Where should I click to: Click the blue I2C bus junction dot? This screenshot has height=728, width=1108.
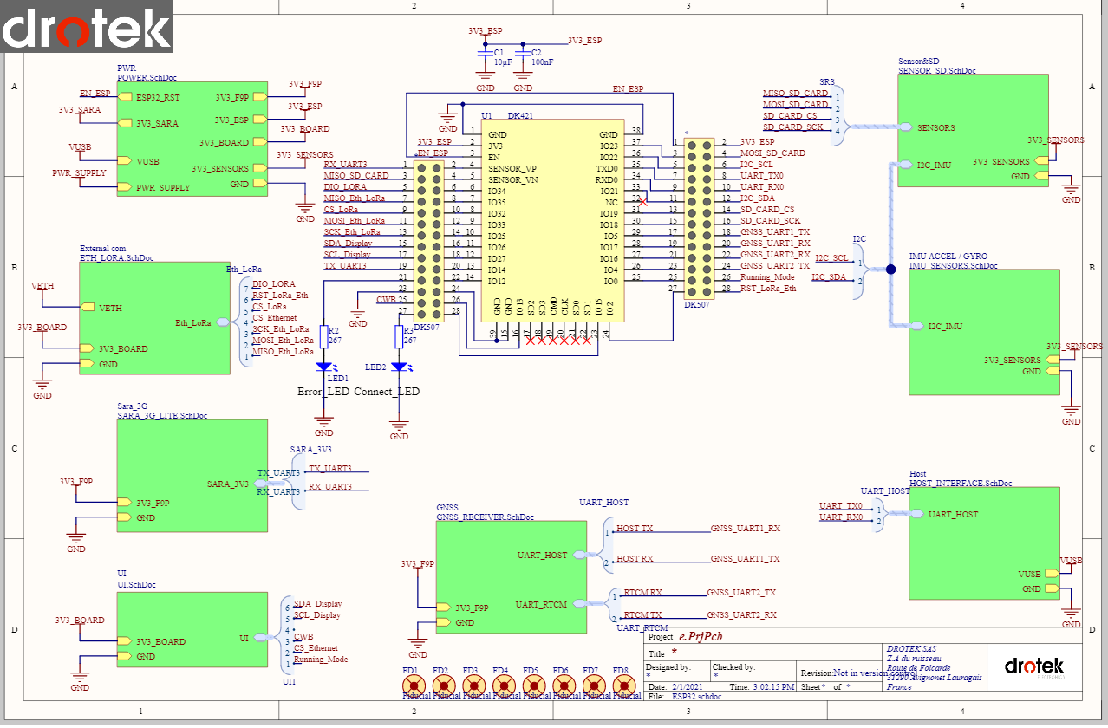[890, 270]
